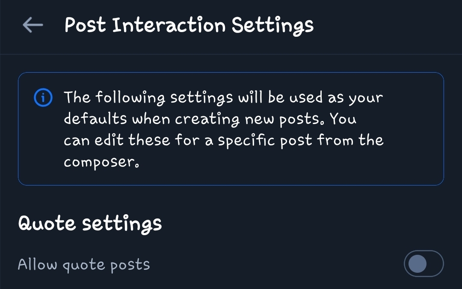462x289 pixels.
Task: Go back using the left arrow
Action: [x=33, y=25]
